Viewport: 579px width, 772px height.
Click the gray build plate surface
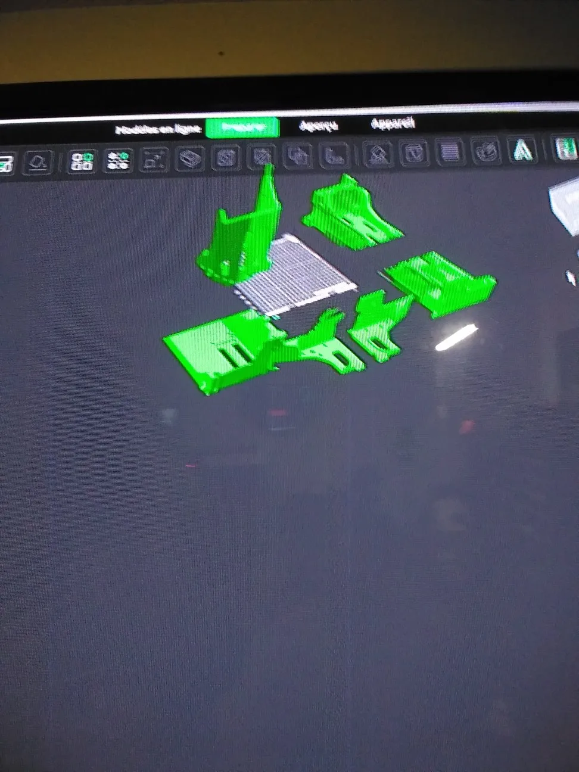tap(295, 274)
